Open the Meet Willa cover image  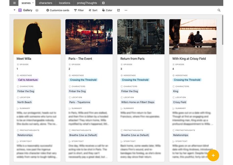point(37,37)
